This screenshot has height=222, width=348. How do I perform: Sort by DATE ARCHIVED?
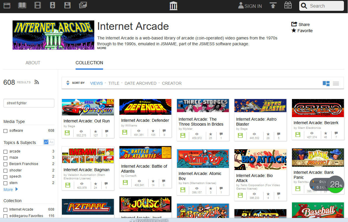140,83
